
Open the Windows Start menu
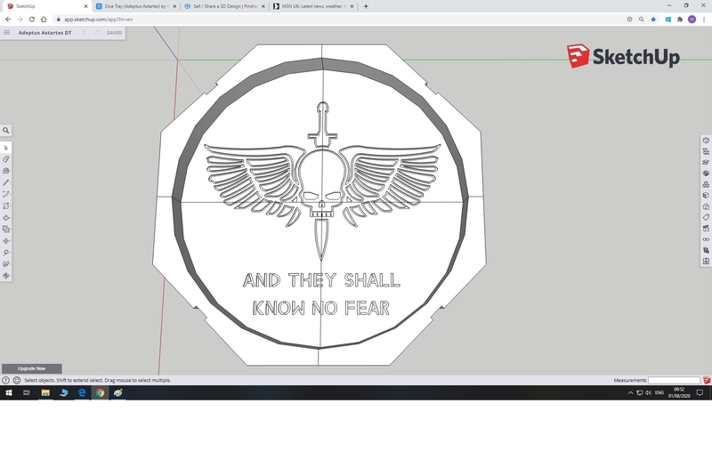(x=9, y=392)
